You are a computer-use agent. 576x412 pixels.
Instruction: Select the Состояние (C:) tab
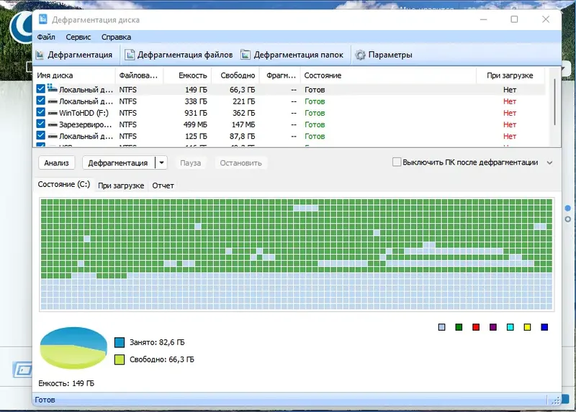[x=63, y=185]
